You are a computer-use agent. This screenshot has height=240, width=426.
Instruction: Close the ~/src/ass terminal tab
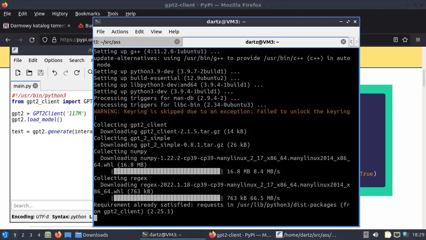coord(177,42)
